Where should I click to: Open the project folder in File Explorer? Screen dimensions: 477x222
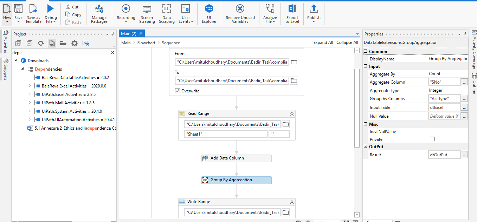(63, 43)
